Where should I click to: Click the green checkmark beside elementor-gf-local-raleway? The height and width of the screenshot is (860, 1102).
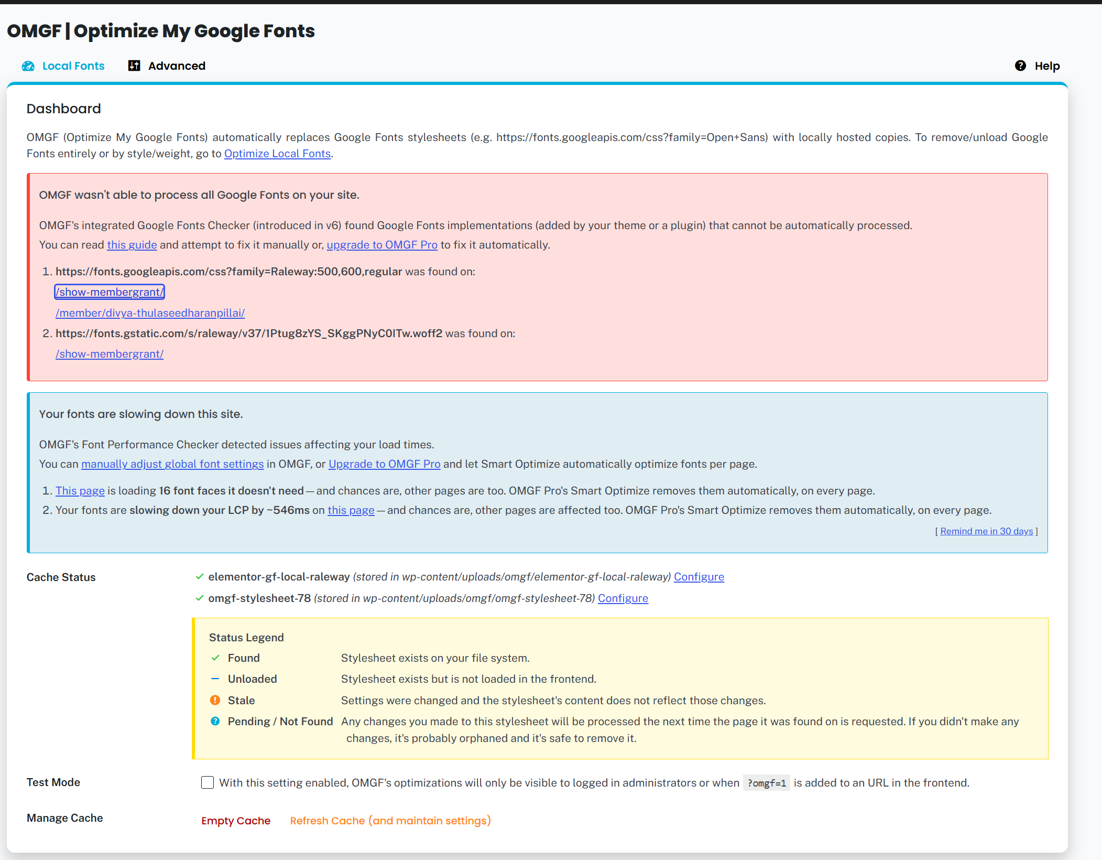(x=200, y=577)
